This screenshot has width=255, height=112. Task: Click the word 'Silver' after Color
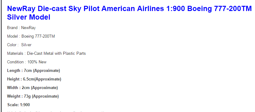26,45
